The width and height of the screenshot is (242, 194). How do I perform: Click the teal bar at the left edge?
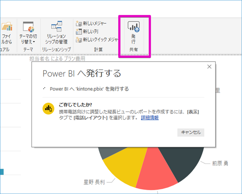click(1, 172)
